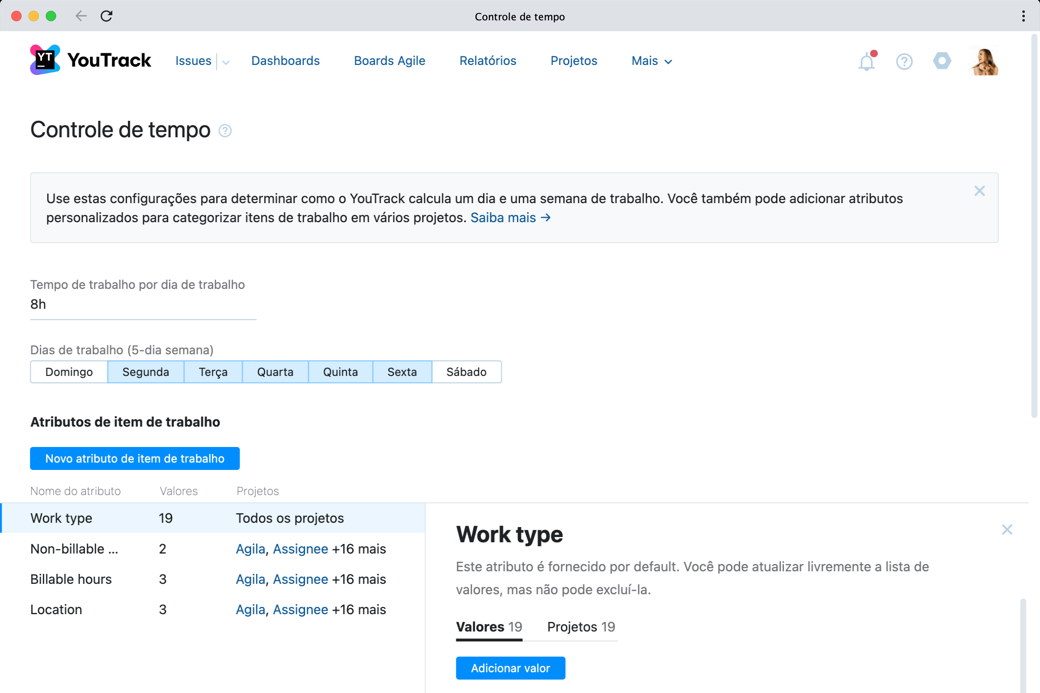Open the profile avatar
Viewport: 1040px width, 693px height.
click(x=984, y=61)
